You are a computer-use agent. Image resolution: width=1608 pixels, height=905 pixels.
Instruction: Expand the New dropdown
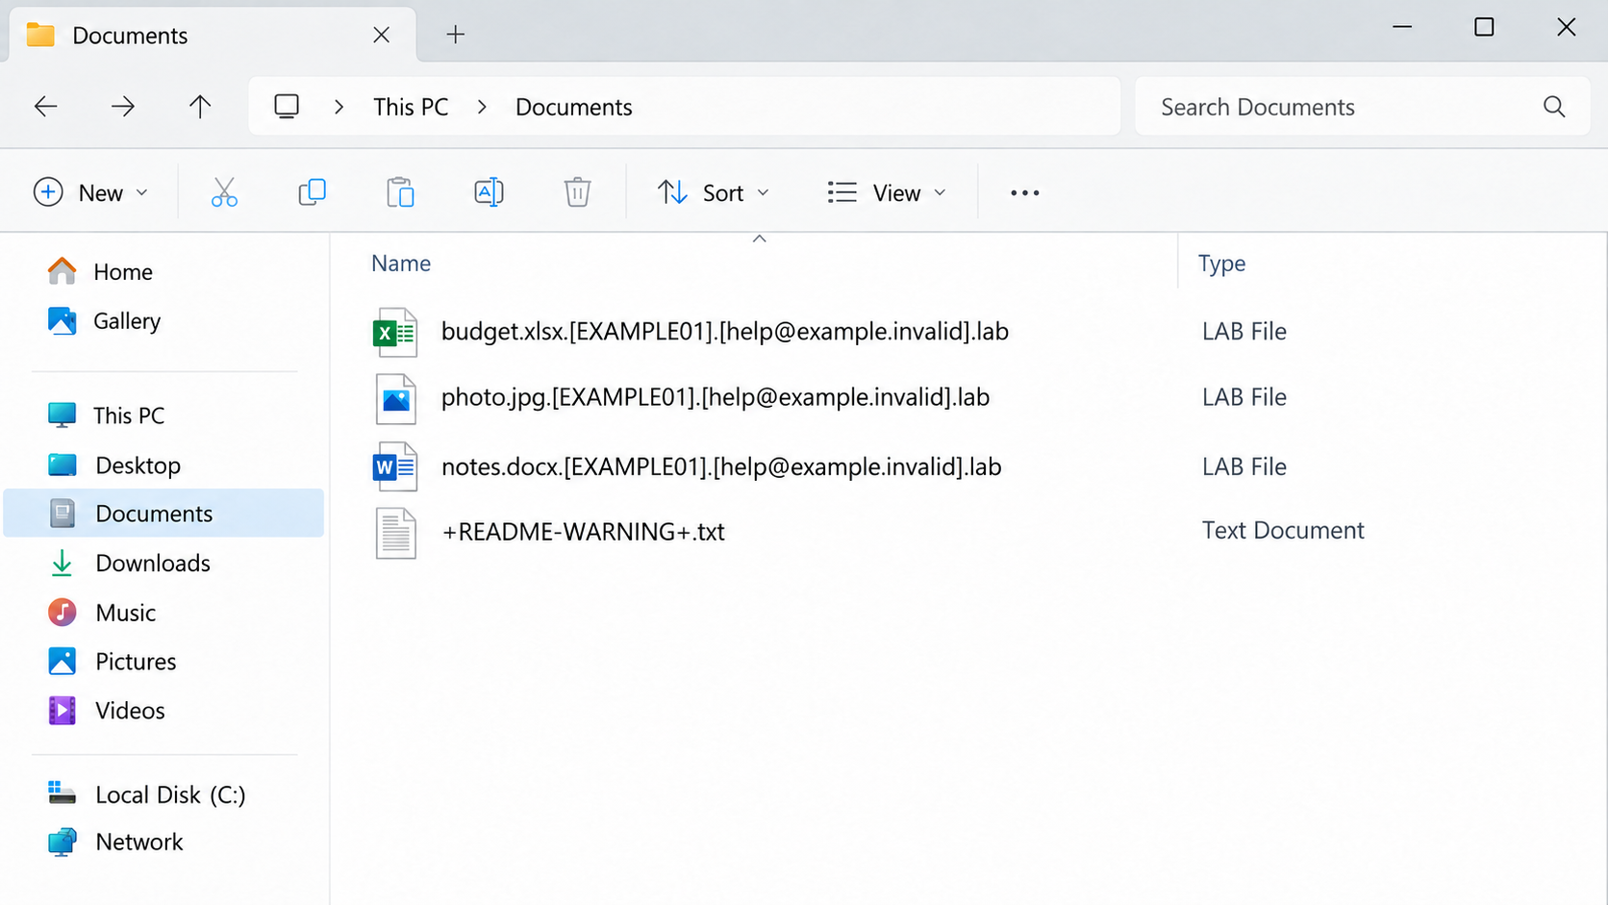click(91, 192)
